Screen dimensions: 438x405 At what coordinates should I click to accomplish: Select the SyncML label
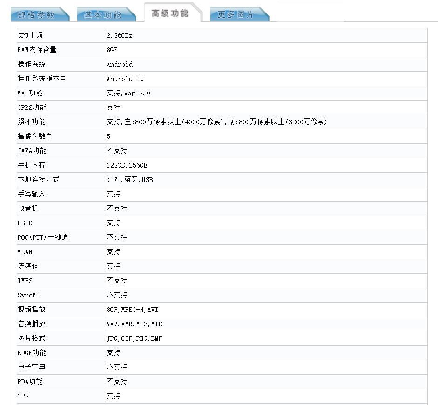pos(28,295)
